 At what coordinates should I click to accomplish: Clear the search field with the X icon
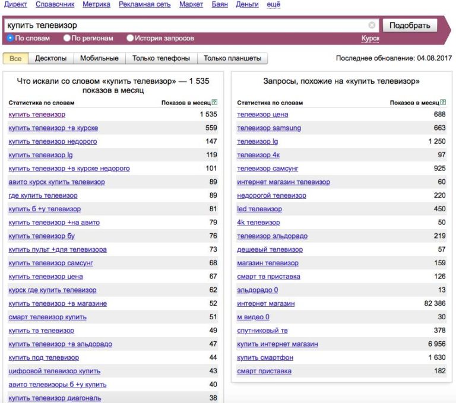pyautogui.click(x=372, y=26)
